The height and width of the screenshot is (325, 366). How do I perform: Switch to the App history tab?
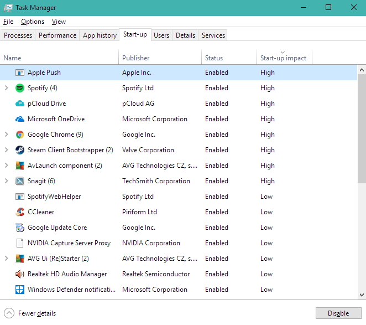pyautogui.click(x=100, y=35)
